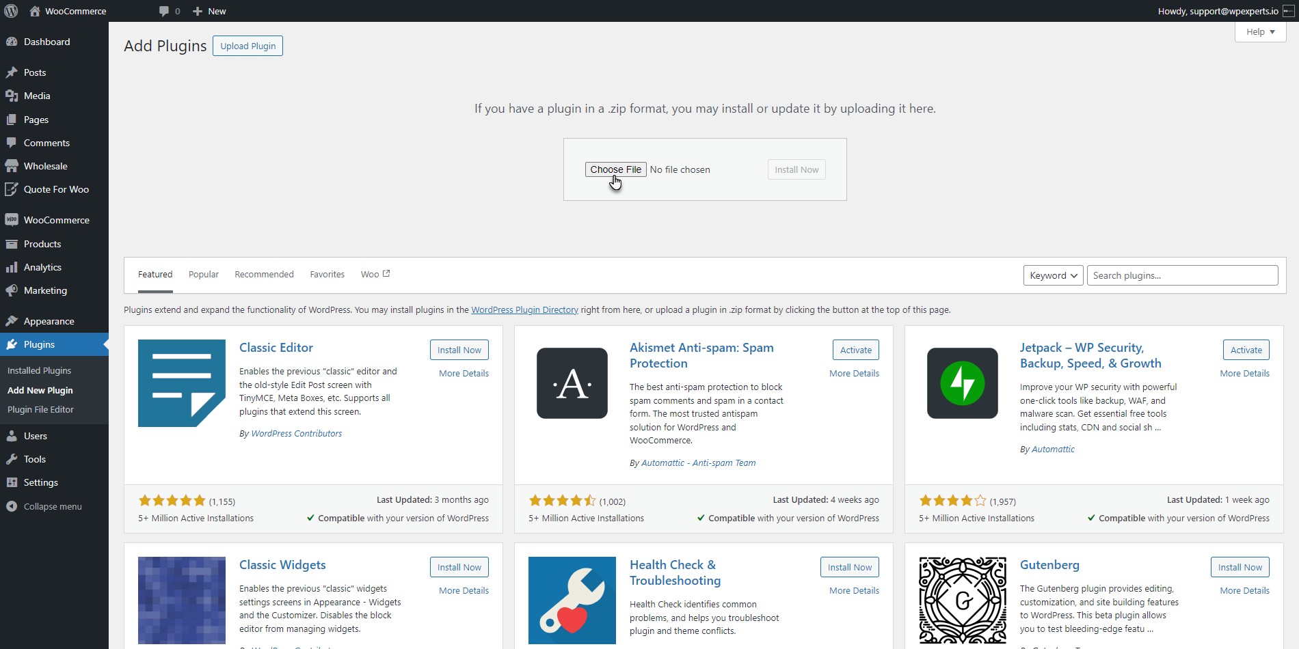1299x649 pixels.
Task: Open the WordPress Contributors author link
Action: [297, 434]
